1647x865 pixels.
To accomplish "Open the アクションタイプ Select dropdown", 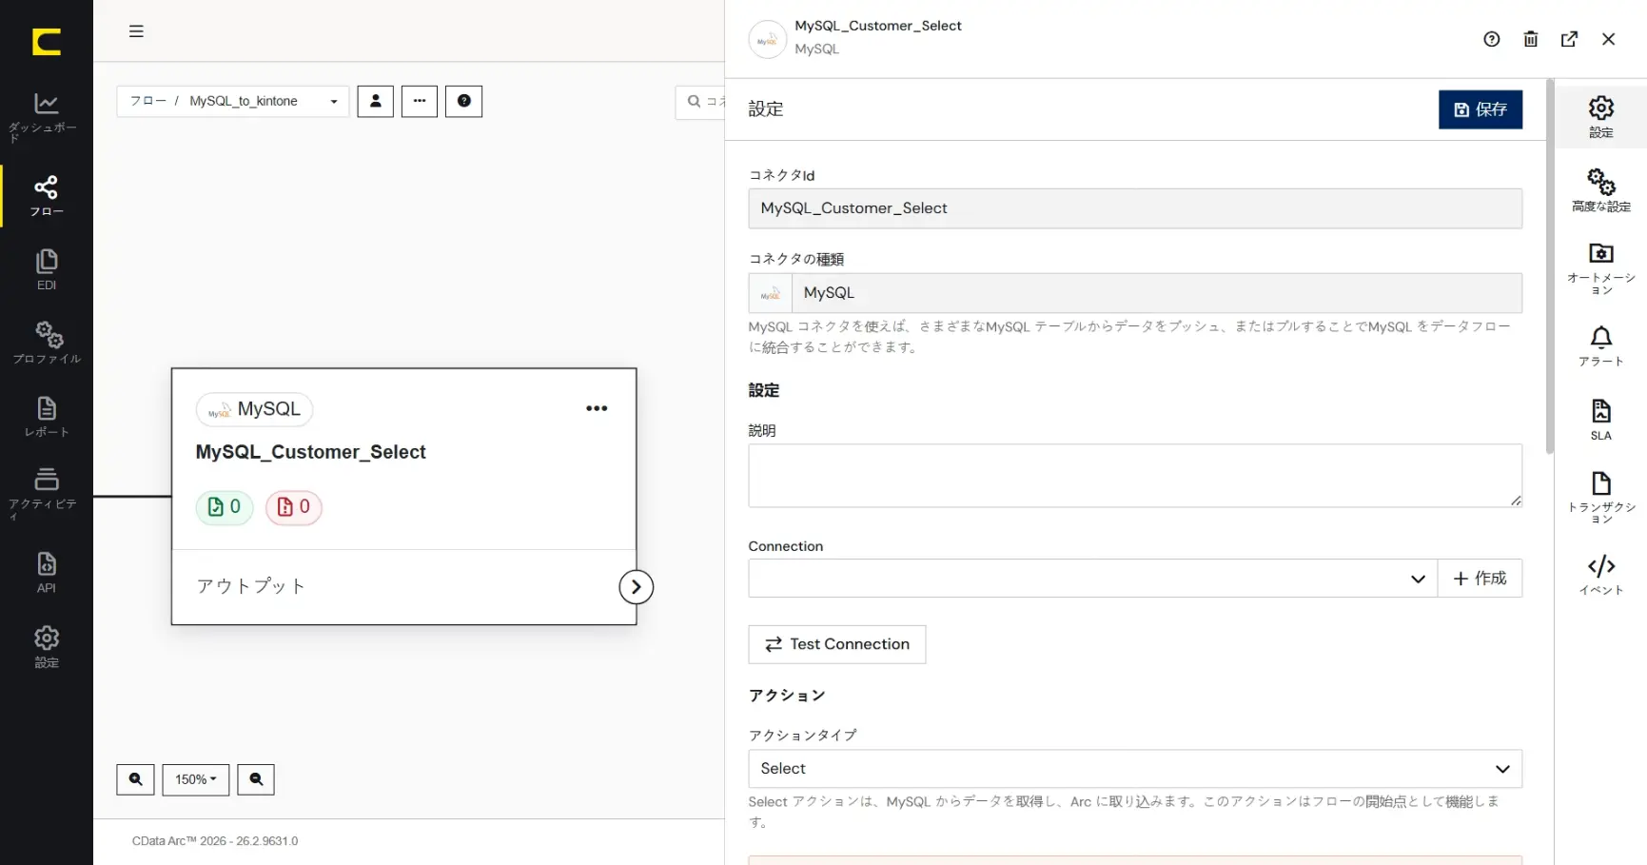I will point(1135,769).
